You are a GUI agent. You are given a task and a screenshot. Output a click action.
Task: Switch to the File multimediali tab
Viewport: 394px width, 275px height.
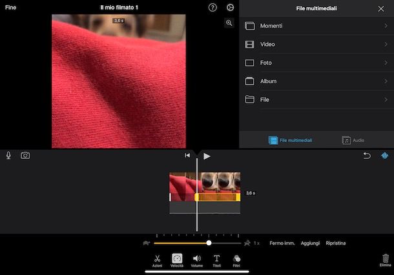[290, 140]
